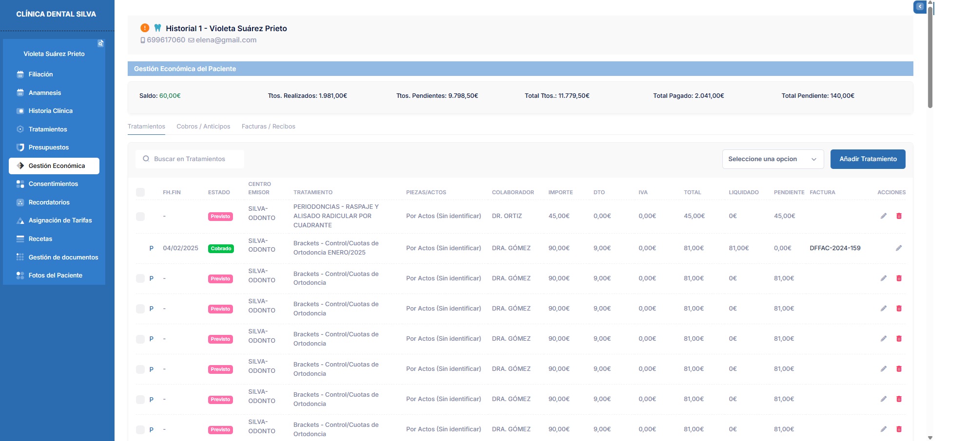
Task: Open Recetas list icon in sidebar
Action: coord(20,239)
